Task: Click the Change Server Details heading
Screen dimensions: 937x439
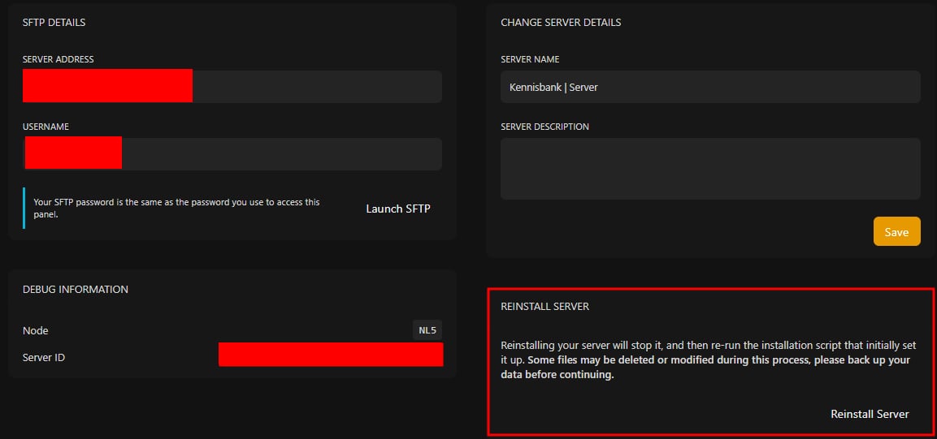Action: tap(561, 23)
